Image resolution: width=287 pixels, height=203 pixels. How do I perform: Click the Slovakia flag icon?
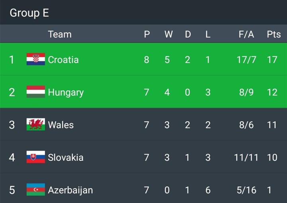tap(35, 157)
